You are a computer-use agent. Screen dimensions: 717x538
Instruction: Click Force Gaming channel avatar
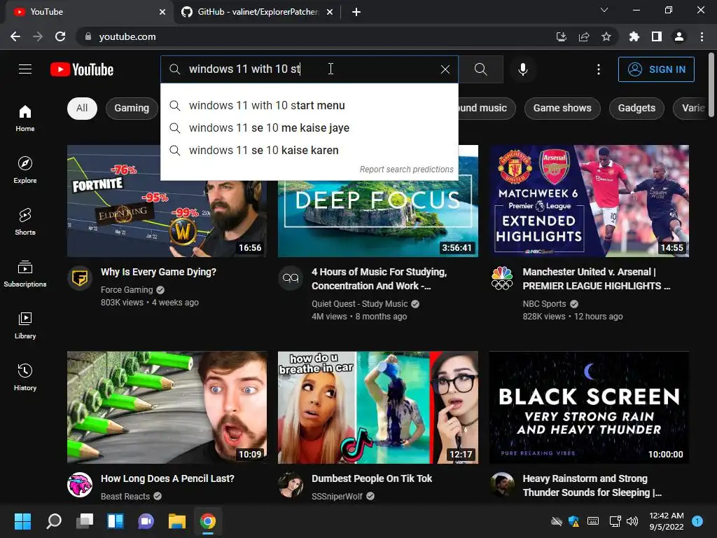pyautogui.click(x=80, y=277)
